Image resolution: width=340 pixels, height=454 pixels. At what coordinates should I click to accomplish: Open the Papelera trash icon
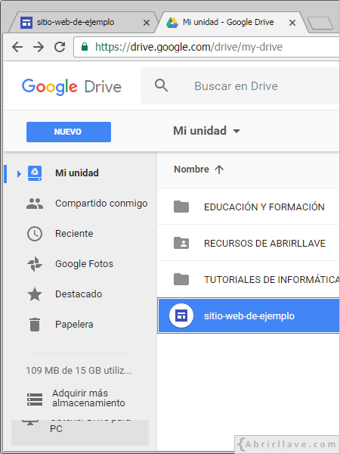pyautogui.click(x=35, y=325)
